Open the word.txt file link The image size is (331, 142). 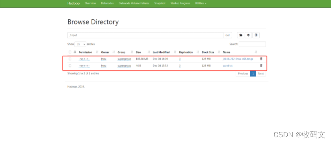click(x=228, y=66)
